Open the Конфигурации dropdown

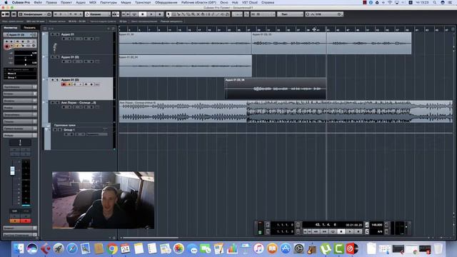pyautogui.click(x=32, y=14)
